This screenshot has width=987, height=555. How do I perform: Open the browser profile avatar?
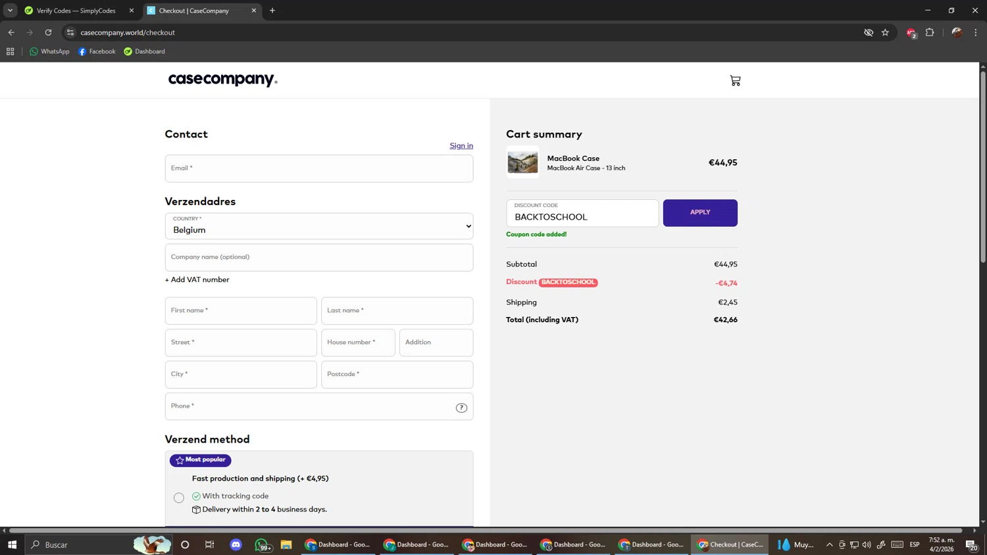(957, 32)
